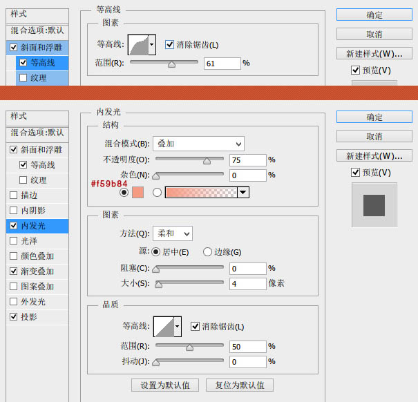Open the #f59b84 color swatch

[x=137, y=192]
